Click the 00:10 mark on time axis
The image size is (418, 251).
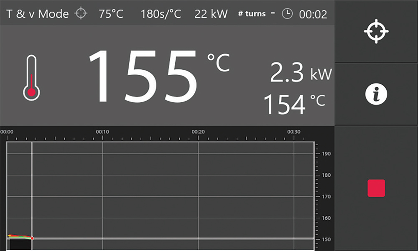pos(102,132)
